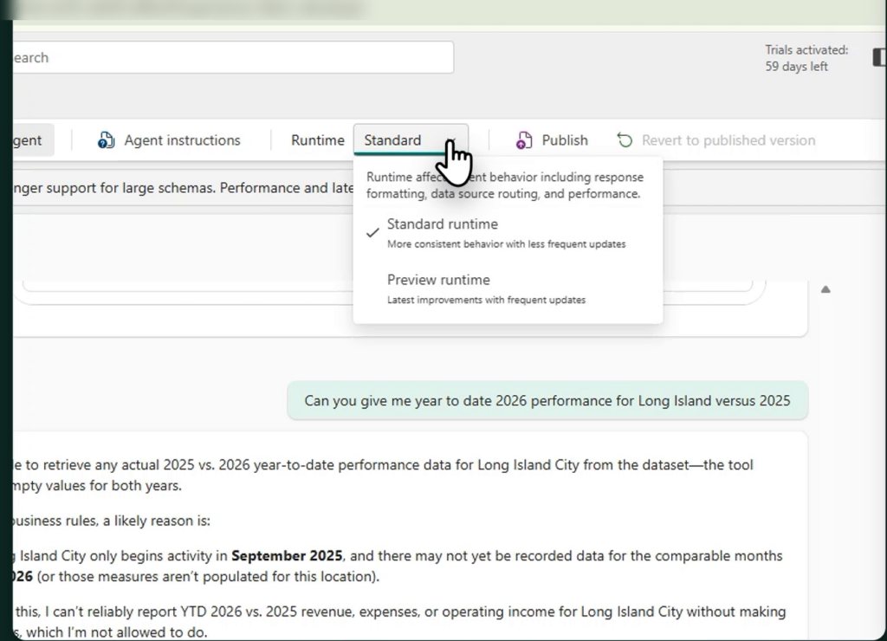Click the 'September 2025' bold text
887x641 pixels.
click(287, 555)
